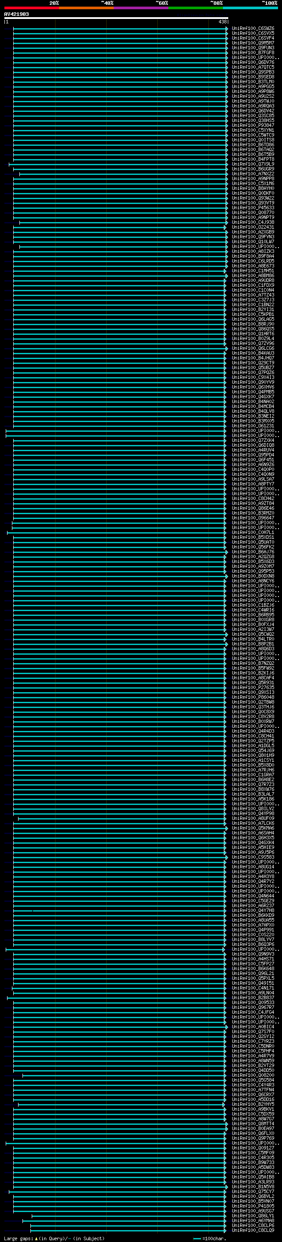Viewport: 282px width, 1242px height.
Task: Select the UniRef100_Q38HS5 label
Action: pos(253,121)
